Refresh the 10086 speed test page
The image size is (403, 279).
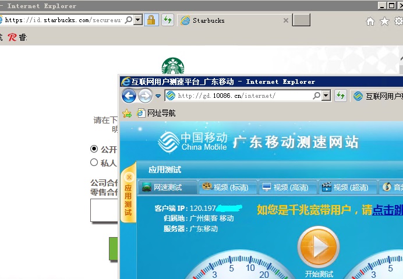pos(341,96)
